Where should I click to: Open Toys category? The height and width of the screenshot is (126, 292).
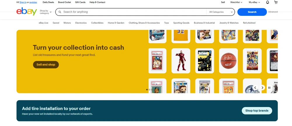(x=166, y=23)
